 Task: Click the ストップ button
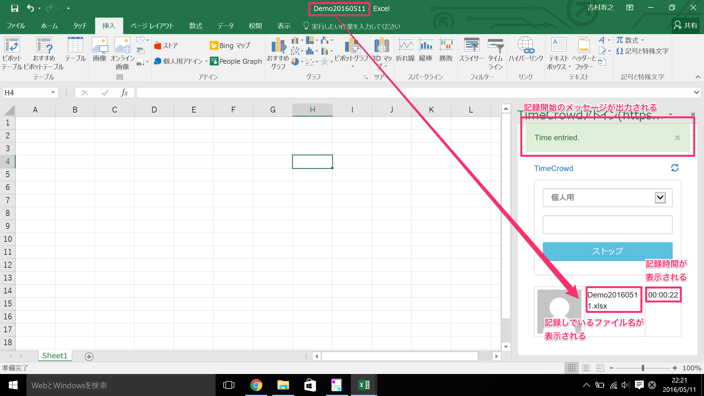tap(607, 251)
